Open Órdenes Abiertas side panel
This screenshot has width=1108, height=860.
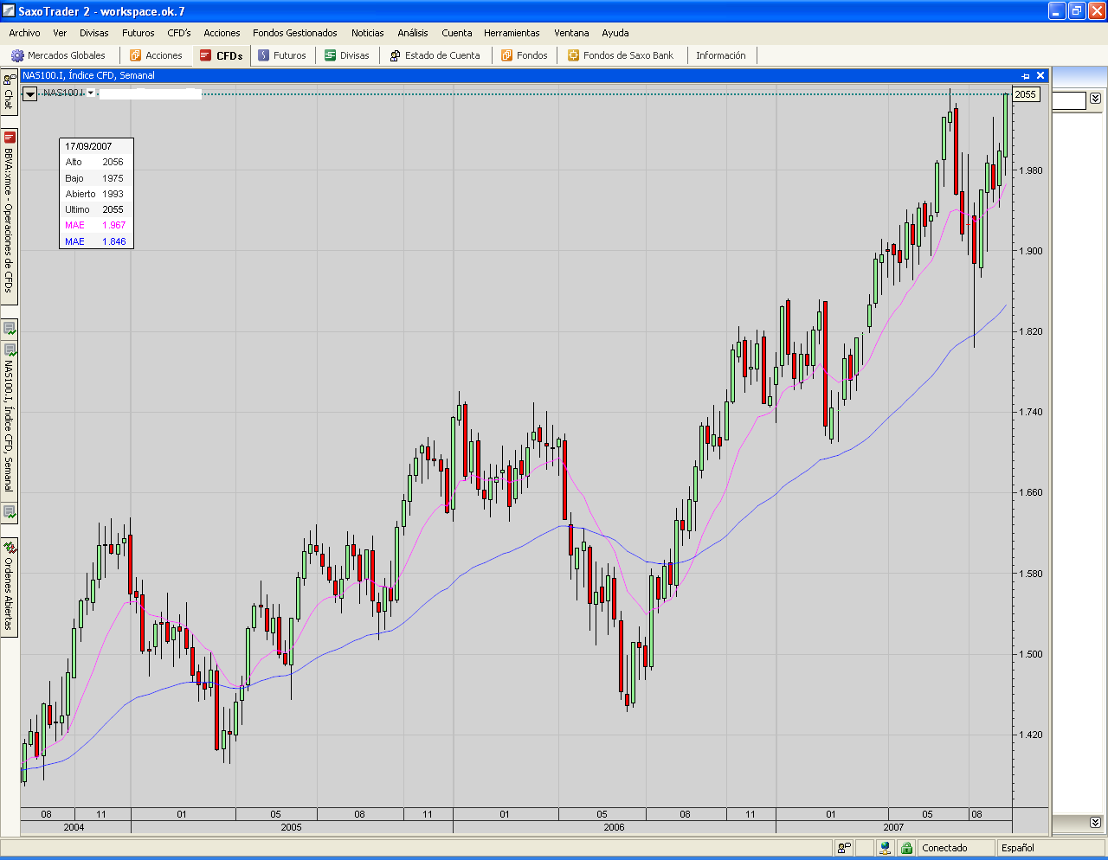10,587
